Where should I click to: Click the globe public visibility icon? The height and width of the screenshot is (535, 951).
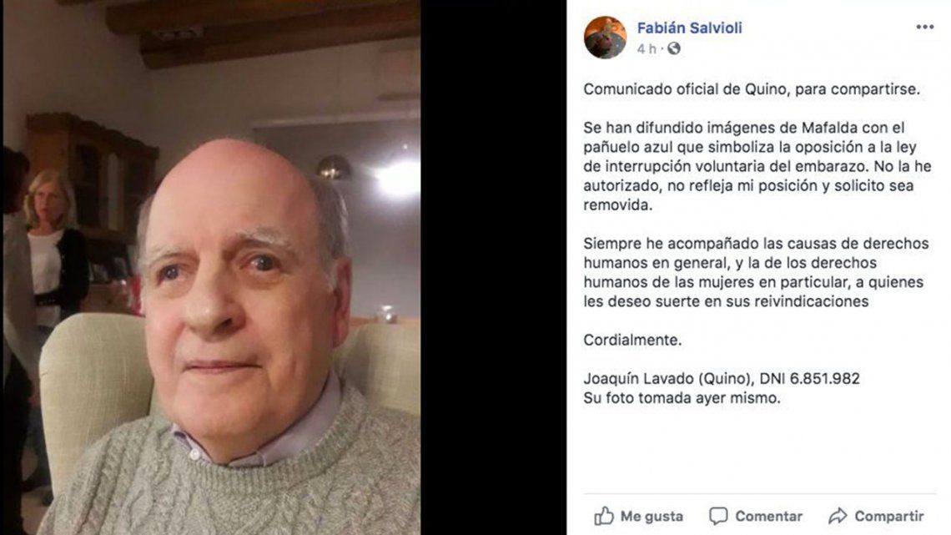[674, 48]
